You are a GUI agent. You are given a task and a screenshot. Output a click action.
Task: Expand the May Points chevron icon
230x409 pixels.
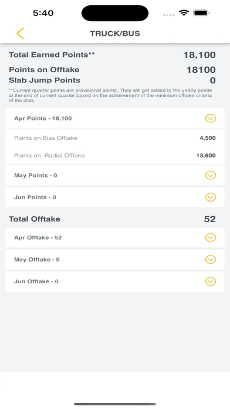click(211, 175)
